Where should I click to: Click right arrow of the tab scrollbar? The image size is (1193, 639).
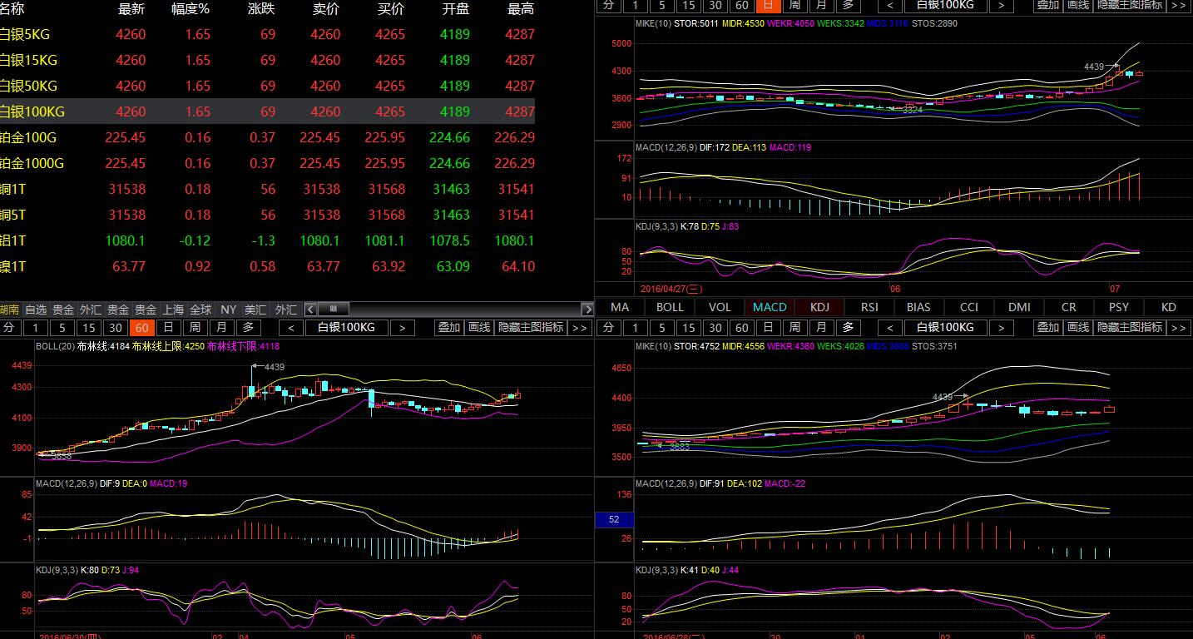click(588, 309)
